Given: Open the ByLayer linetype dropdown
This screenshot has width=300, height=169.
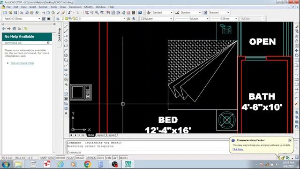Looking at the screenshot, I should pyautogui.click(x=207, y=19).
